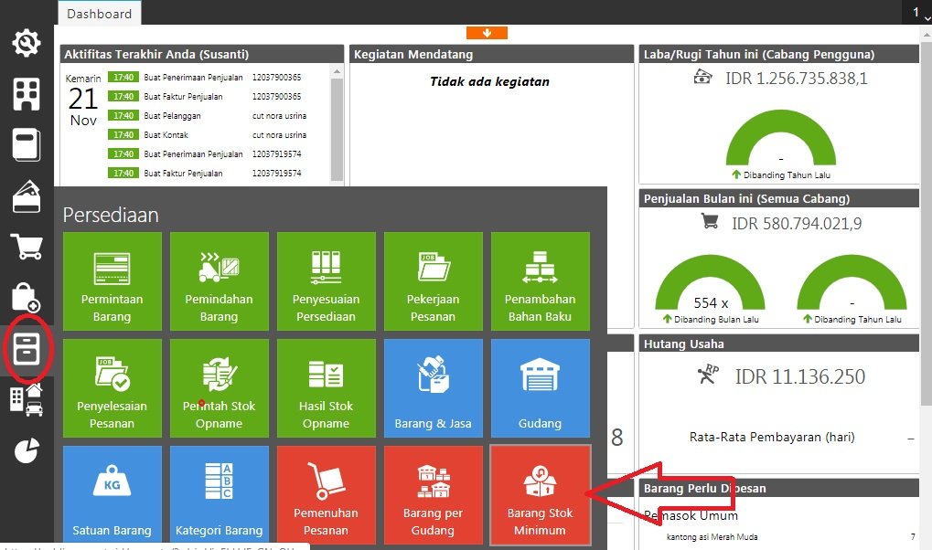Open the Barang Stok Minimum tile
Screen dimensions: 932x550
tap(541, 494)
